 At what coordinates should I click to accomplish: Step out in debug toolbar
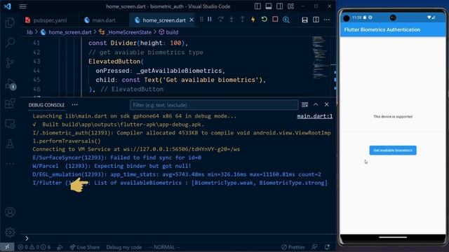tap(242, 19)
